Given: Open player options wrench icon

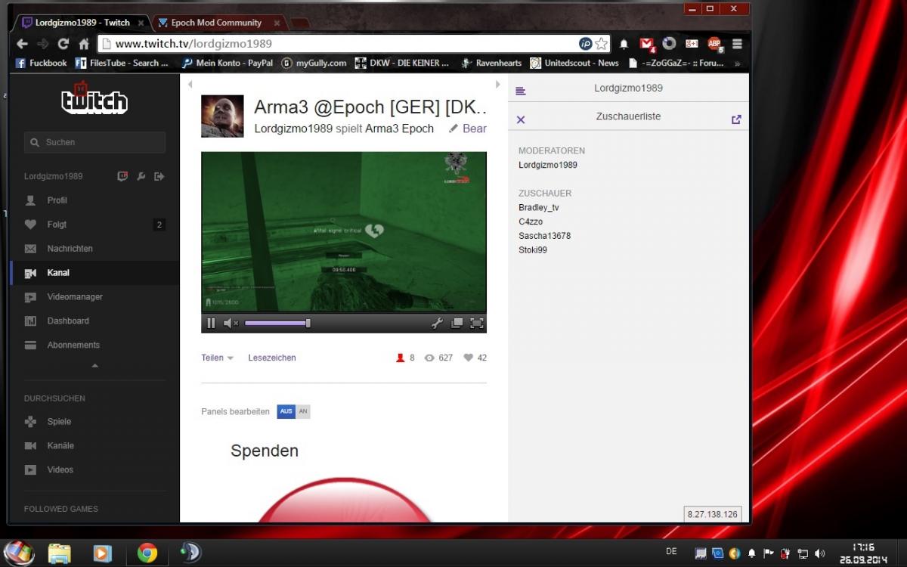Looking at the screenshot, I should 437,324.
